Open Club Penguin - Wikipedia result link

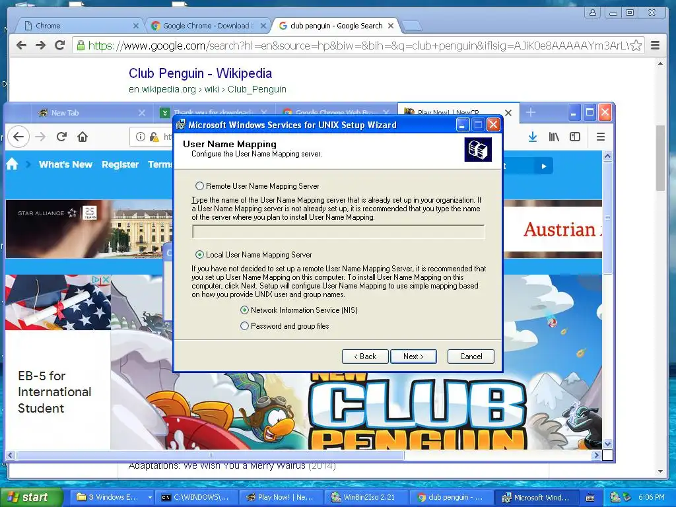201,73
